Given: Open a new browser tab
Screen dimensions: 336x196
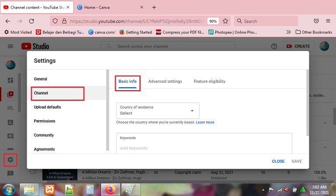Looking at the screenshot, I should pos(154,7).
